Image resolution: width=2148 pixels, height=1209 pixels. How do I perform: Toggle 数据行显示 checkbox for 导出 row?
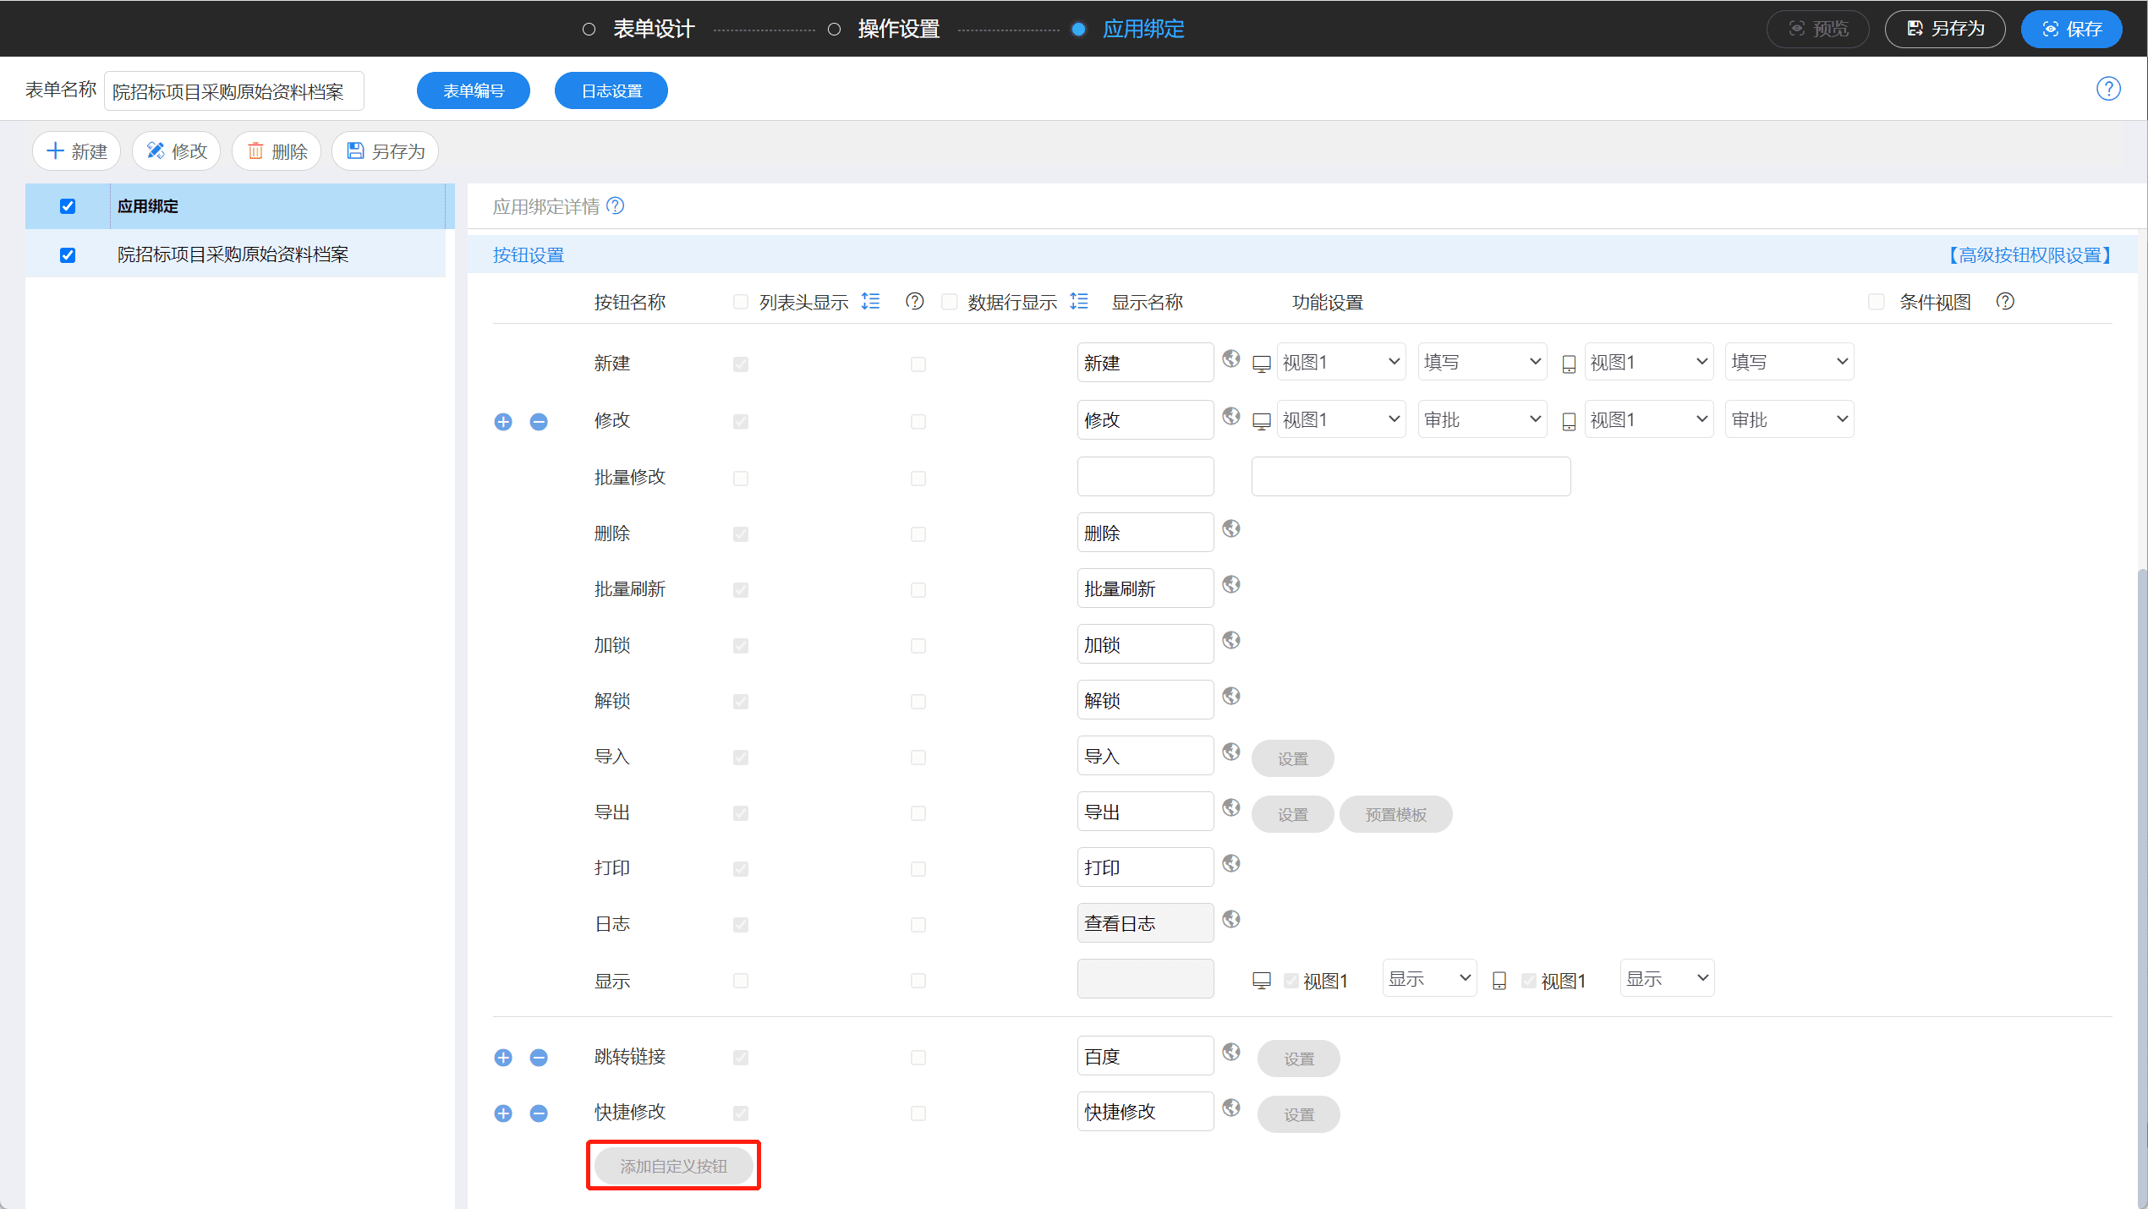(918, 813)
